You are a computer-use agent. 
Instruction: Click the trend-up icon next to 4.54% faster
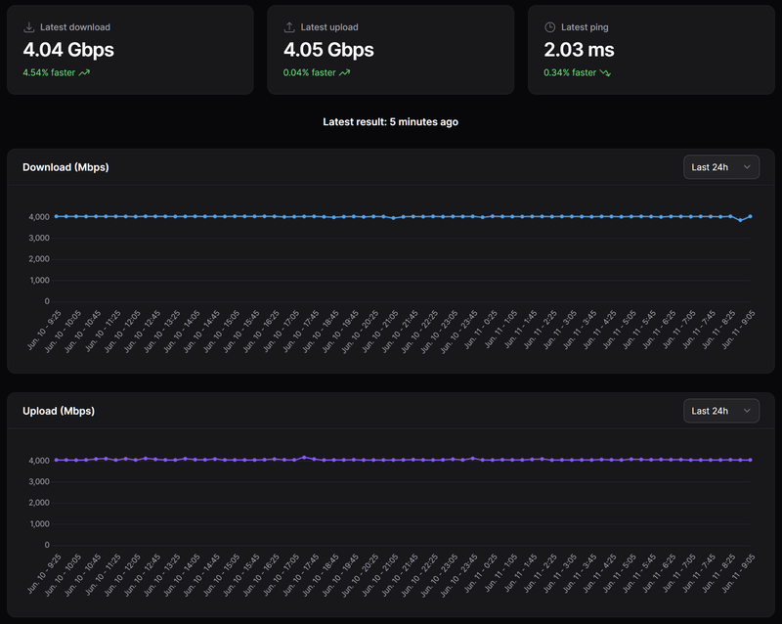[x=85, y=72]
